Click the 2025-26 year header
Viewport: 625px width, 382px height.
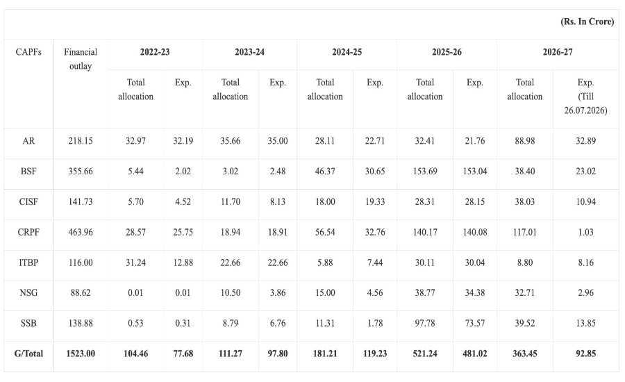pyautogui.click(x=447, y=52)
